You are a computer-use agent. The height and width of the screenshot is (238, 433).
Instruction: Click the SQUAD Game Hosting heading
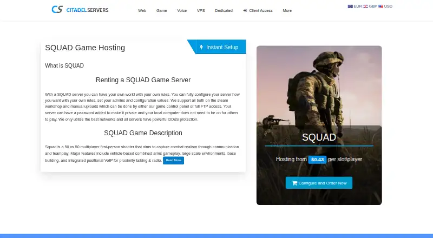coord(85,48)
